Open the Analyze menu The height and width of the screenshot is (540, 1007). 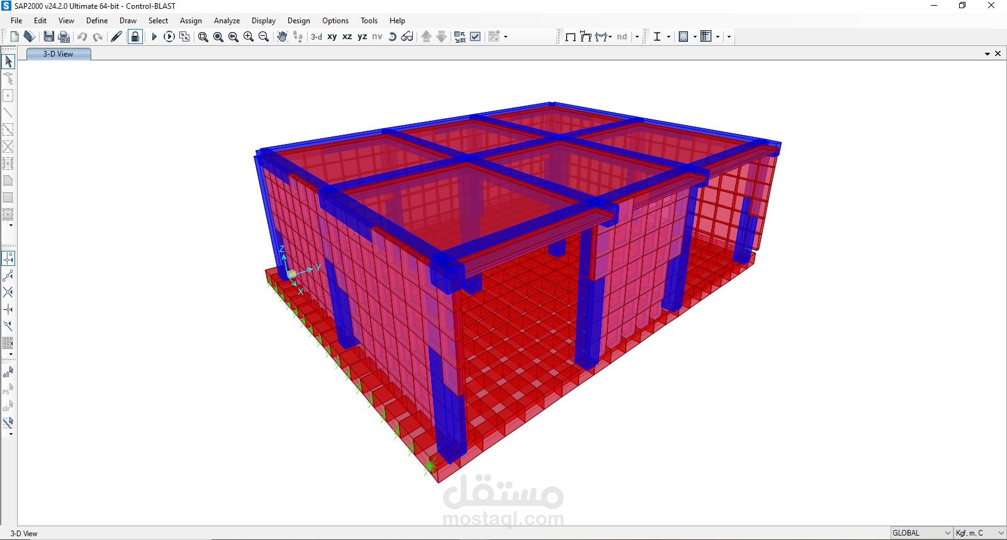click(x=227, y=20)
